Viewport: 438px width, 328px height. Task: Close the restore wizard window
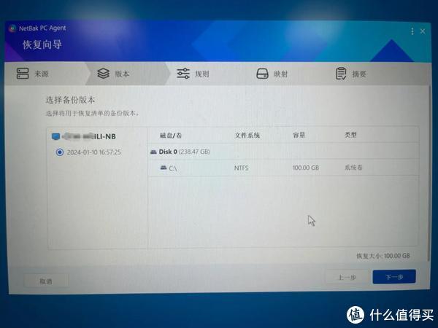tap(423, 31)
